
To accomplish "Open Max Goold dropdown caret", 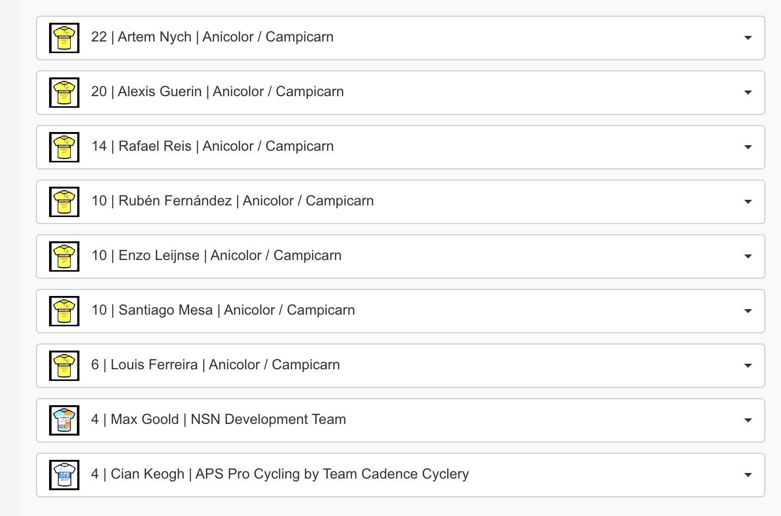I will (748, 420).
